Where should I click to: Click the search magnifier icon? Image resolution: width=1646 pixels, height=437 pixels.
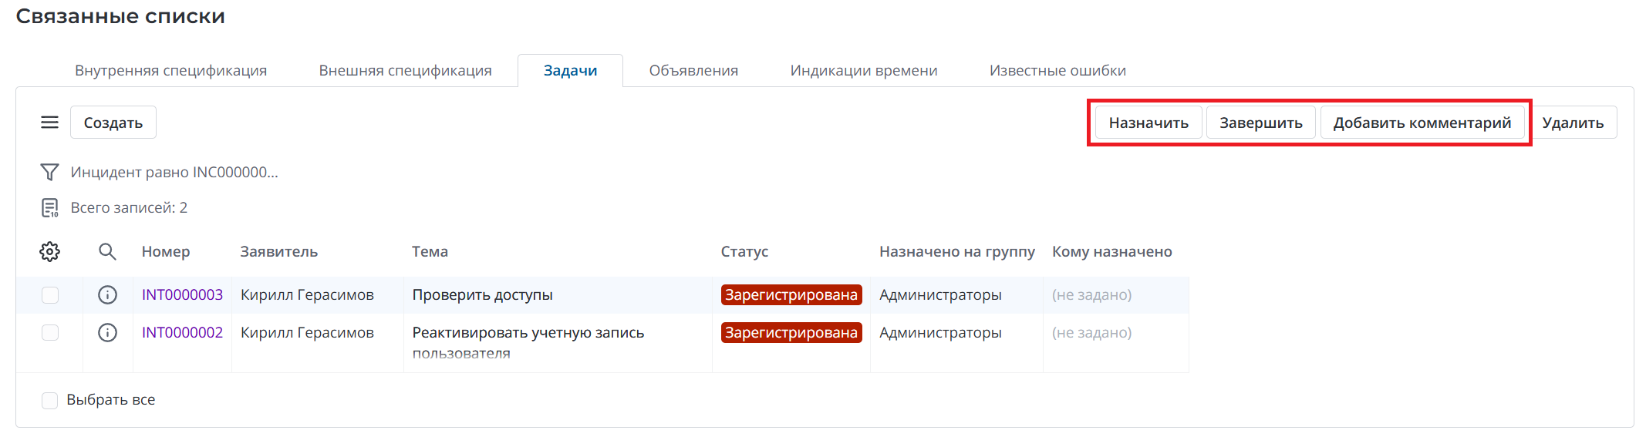coord(107,251)
